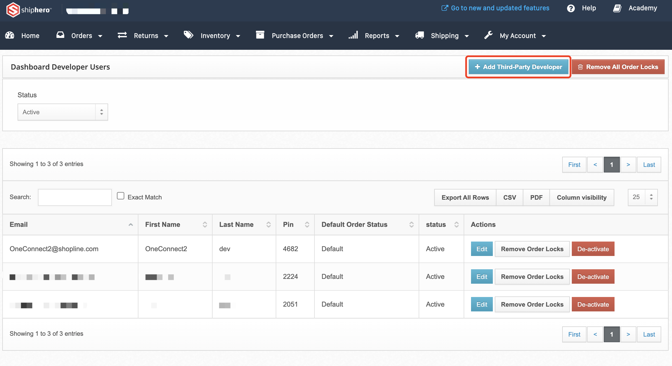Image resolution: width=672 pixels, height=366 pixels.
Task: Open the Shipping menu label
Action: pos(445,36)
